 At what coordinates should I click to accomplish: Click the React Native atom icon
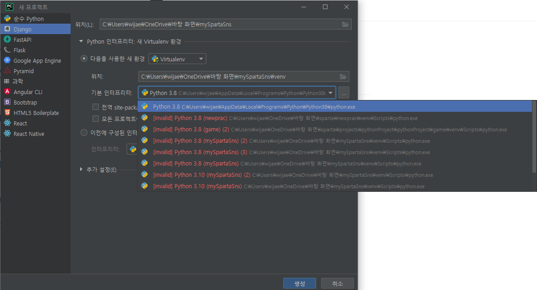click(7, 134)
